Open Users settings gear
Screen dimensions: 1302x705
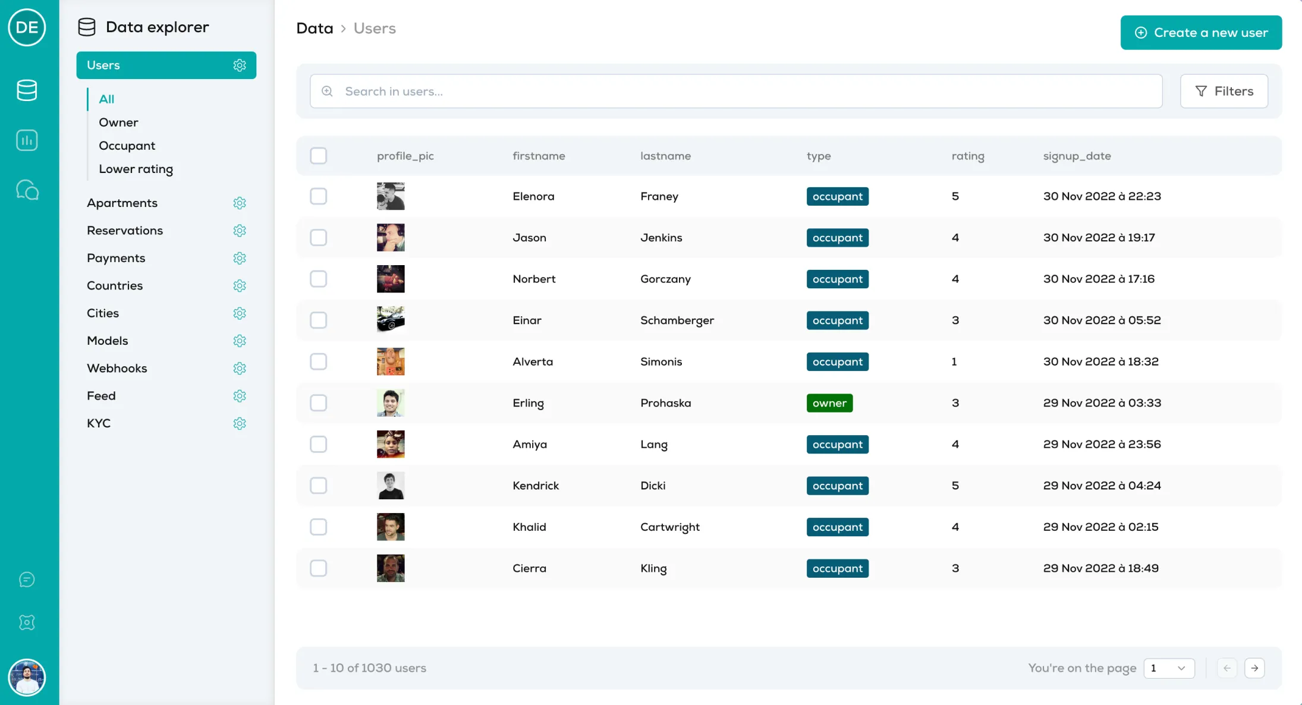(240, 65)
